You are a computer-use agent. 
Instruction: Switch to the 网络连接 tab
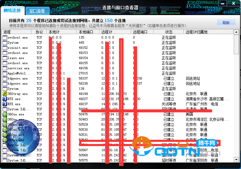12,11
